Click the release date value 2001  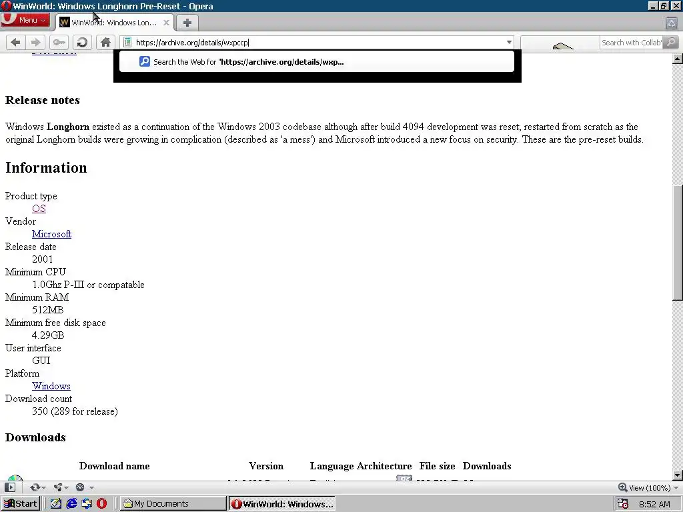pyautogui.click(x=42, y=259)
